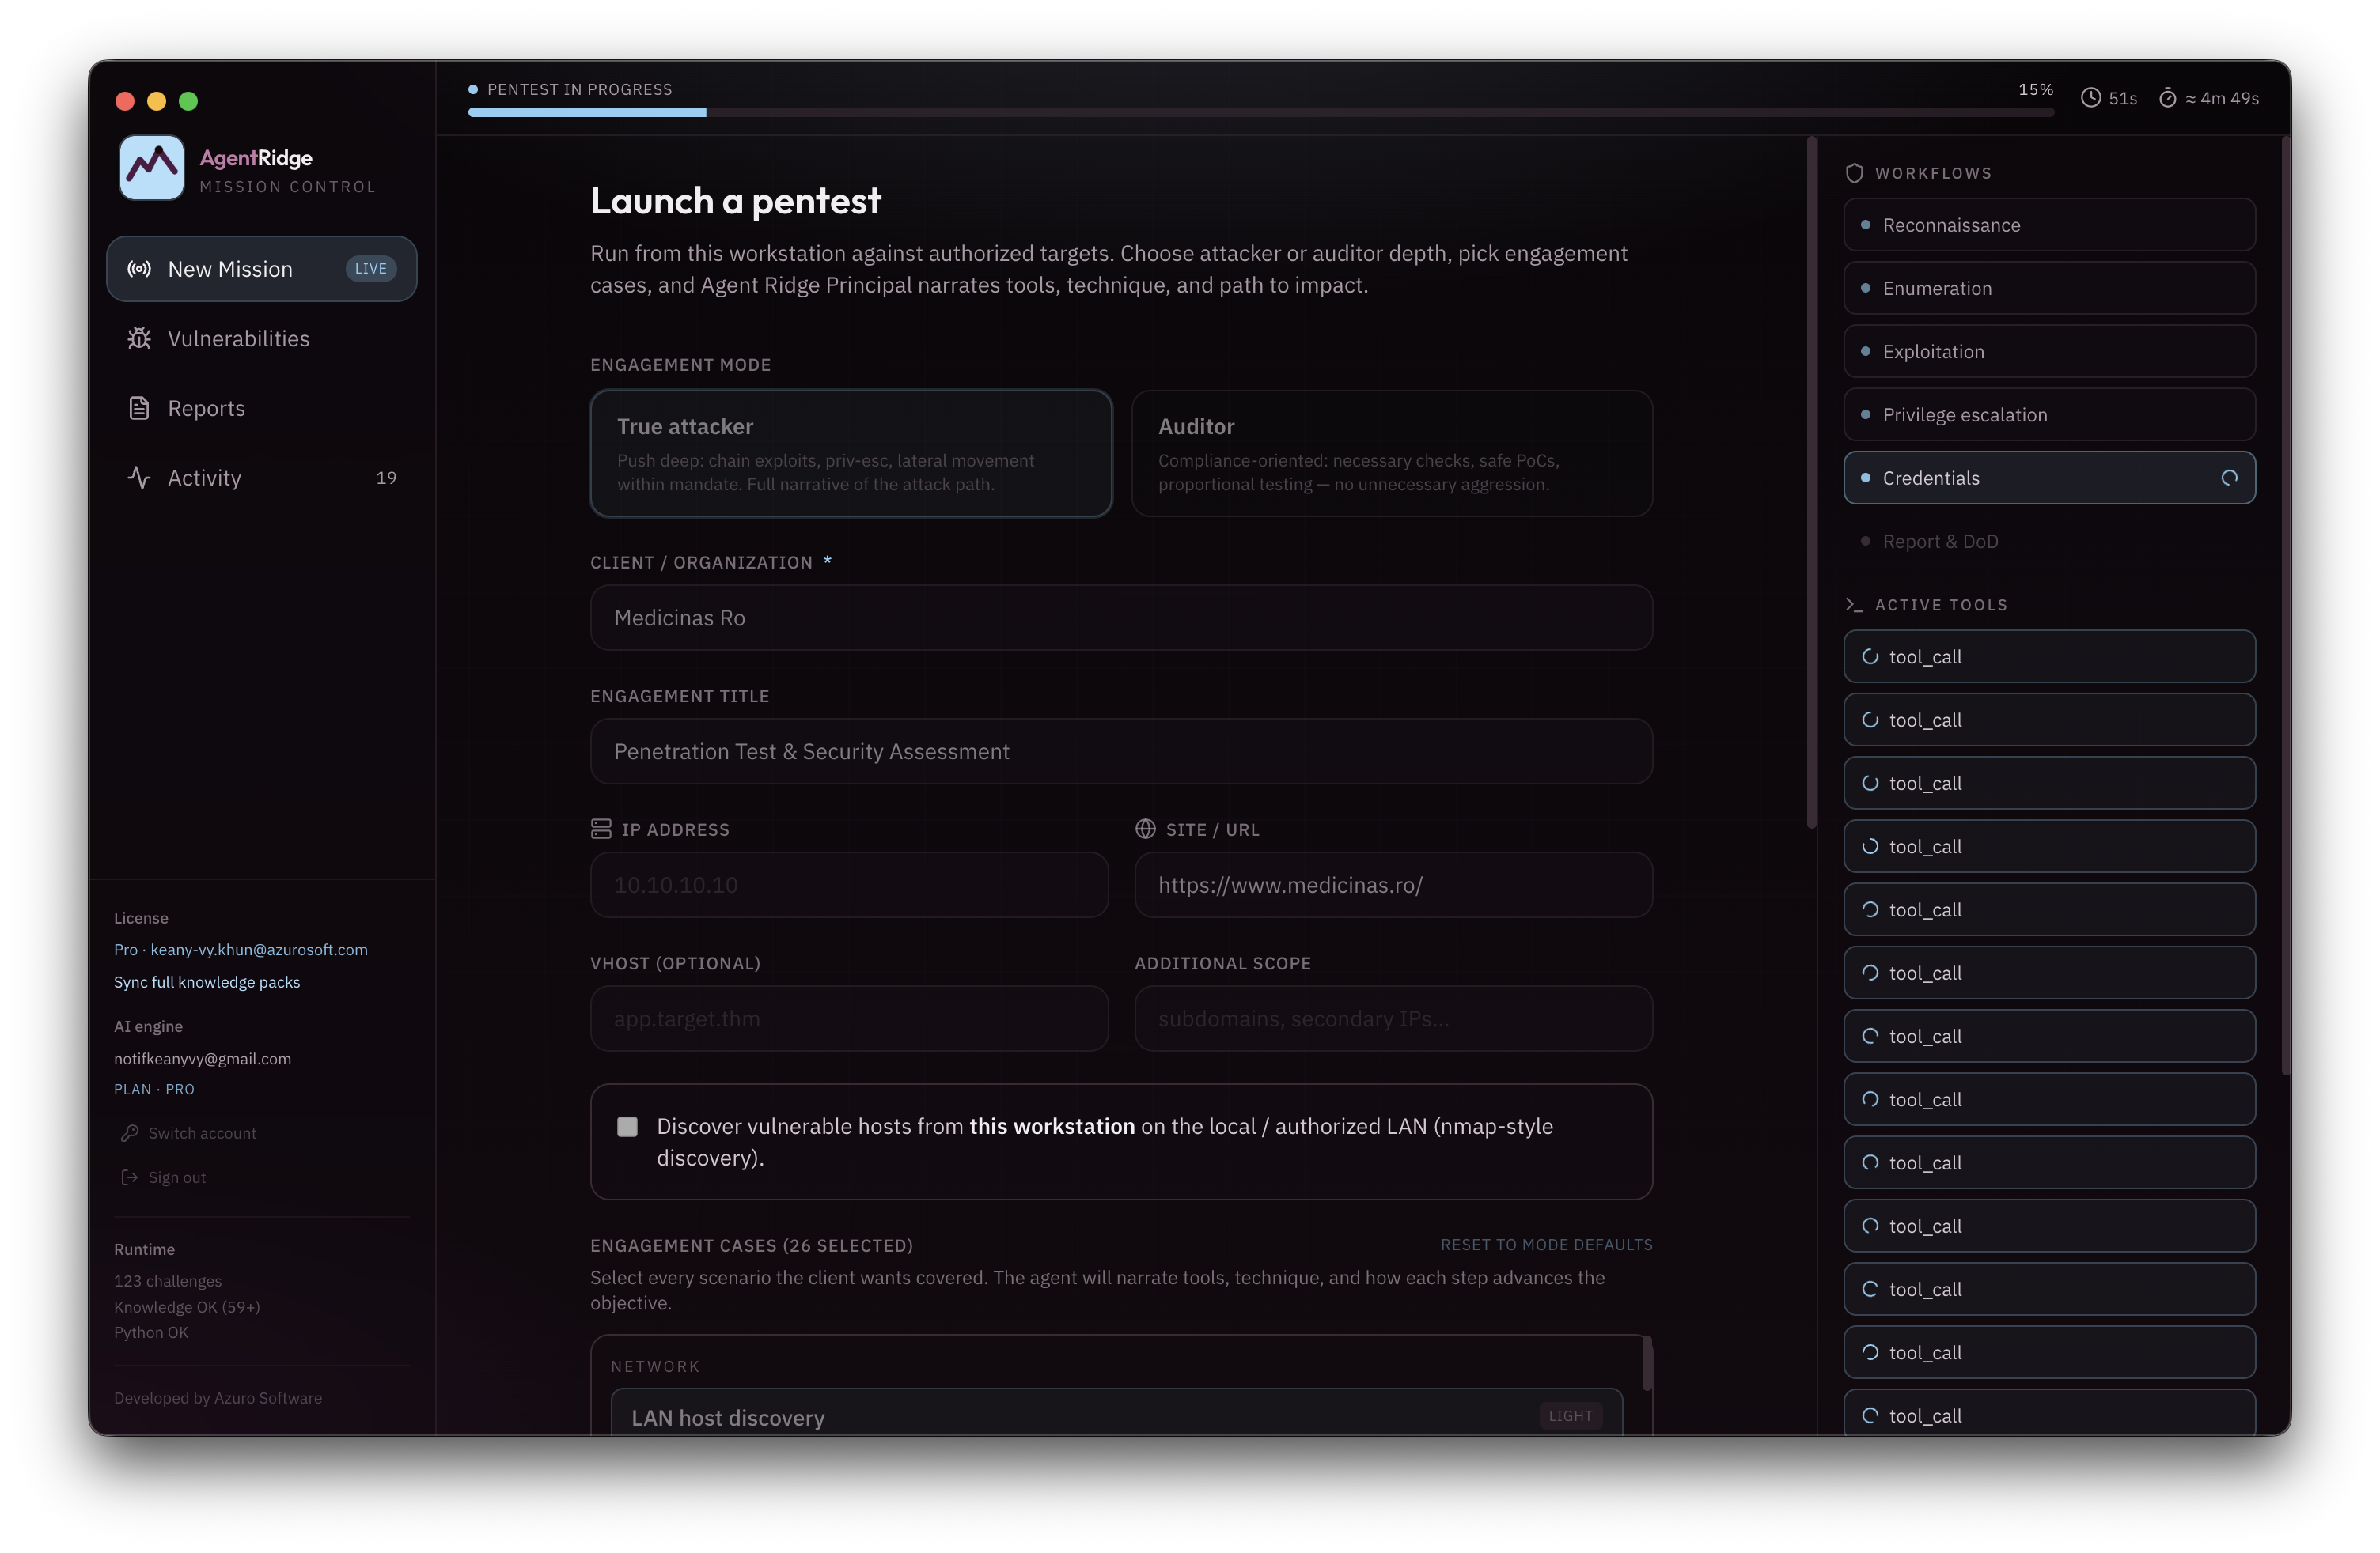Click the broadcast icon beside New Mission
The image size is (2380, 1553).
(x=139, y=269)
